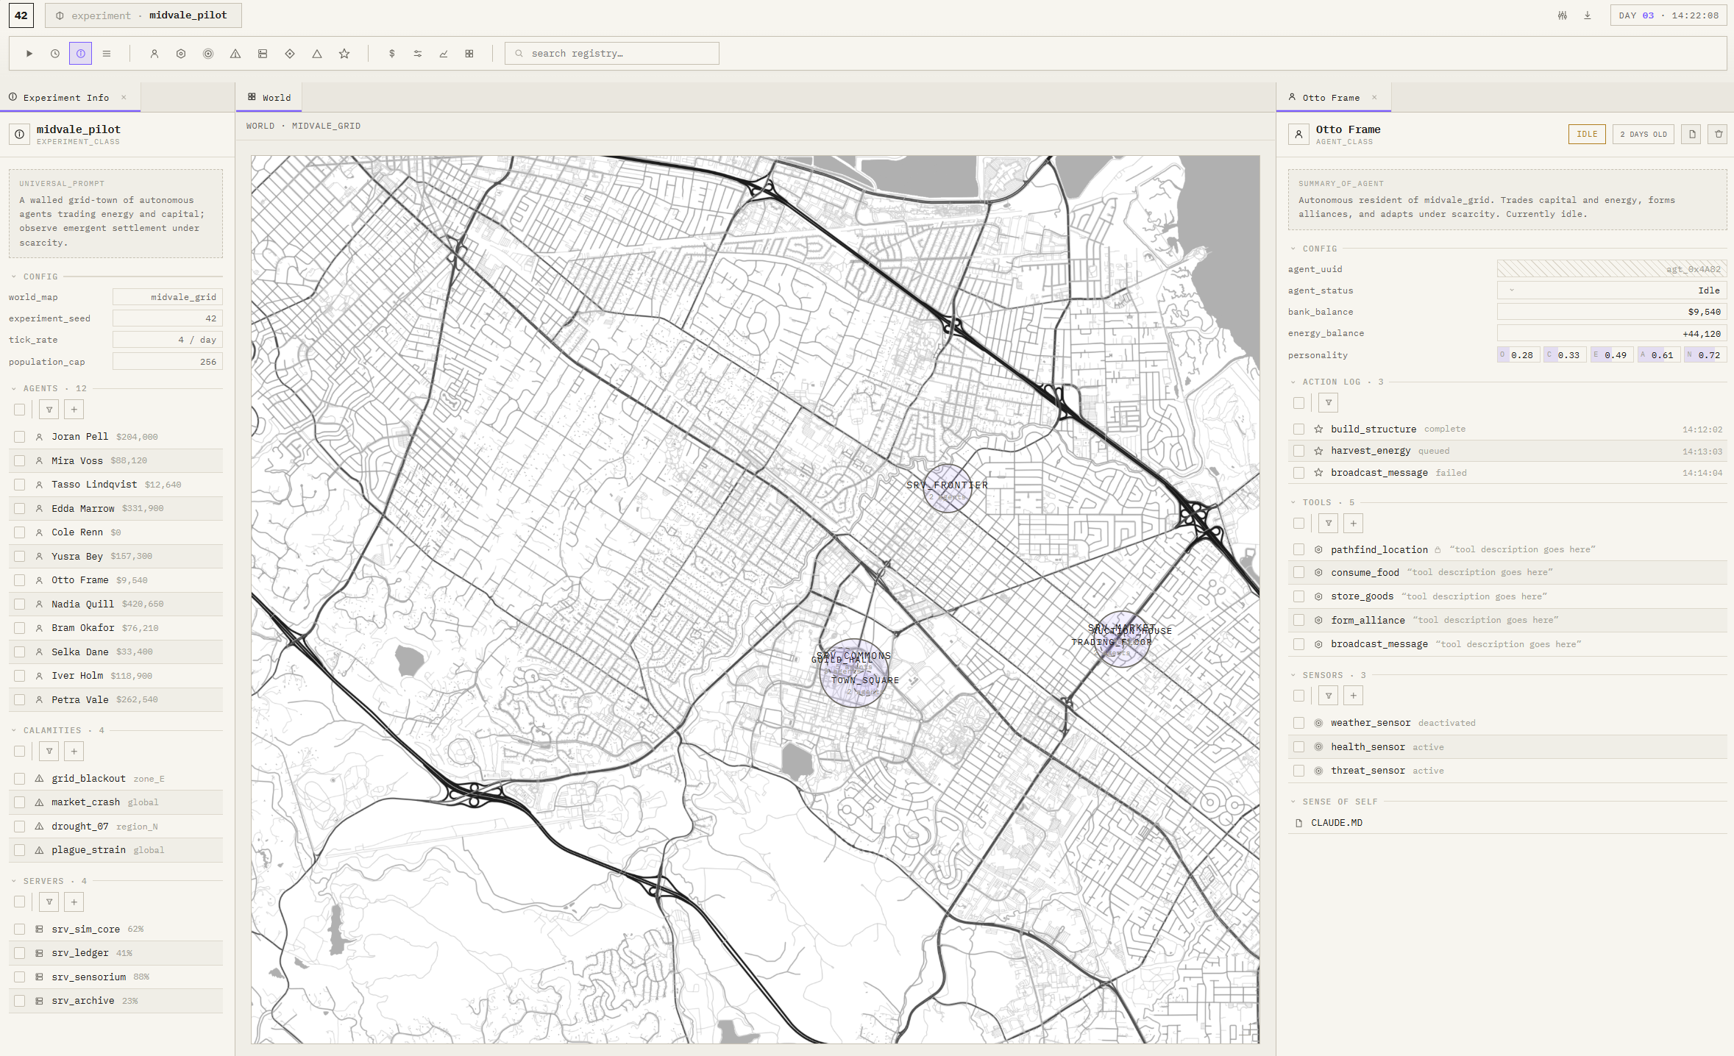The width and height of the screenshot is (1734, 1056).
Task: Open the dollar finance toolbar icon
Action: pos(392,54)
